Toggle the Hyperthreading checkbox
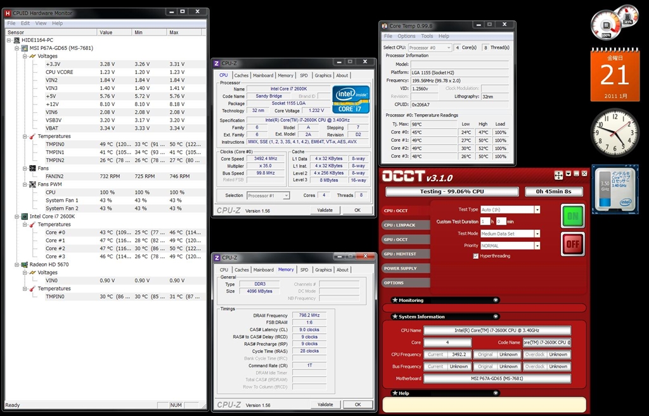Screen dimensions: 649x416 point(475,256)
